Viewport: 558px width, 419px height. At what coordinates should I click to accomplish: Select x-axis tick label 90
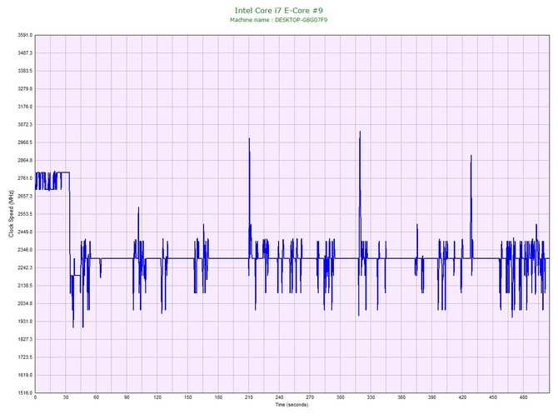pyautogui.click(x=127, y=397)
